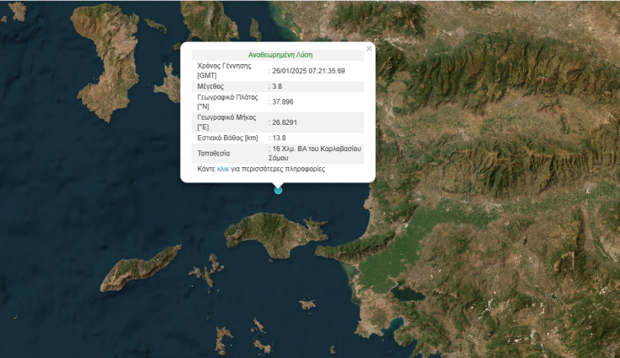
Task: Close the earthquake info popup
Action: [369, 48]
